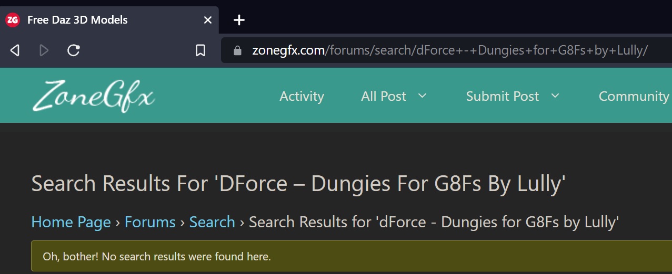Click the 'No search results were found' notice

click(352, 257)
